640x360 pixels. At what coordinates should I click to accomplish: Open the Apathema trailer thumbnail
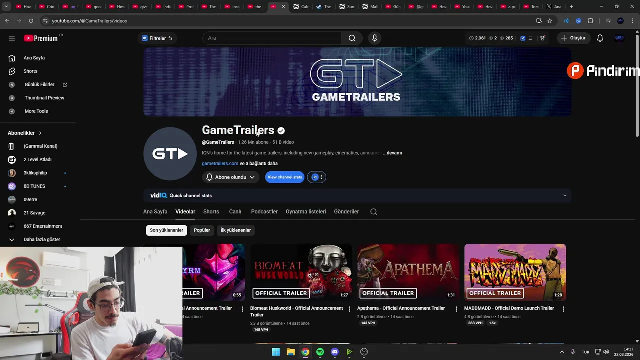pos(408,272)
